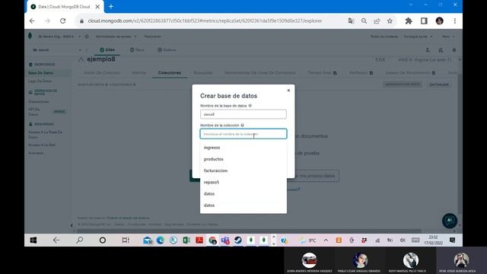Open Chrome side panel icon
The height and width of the screenshot is (274, 487).
[x=424, y=21]
